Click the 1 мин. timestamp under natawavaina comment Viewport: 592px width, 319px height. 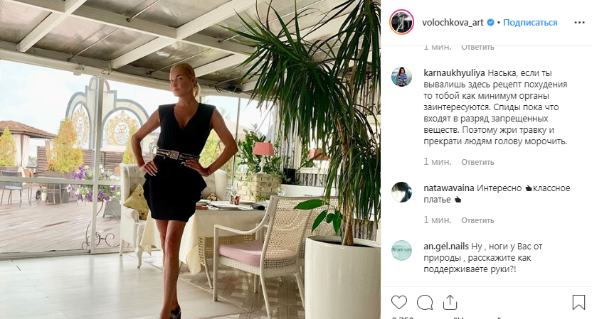[x=437, y=220]
